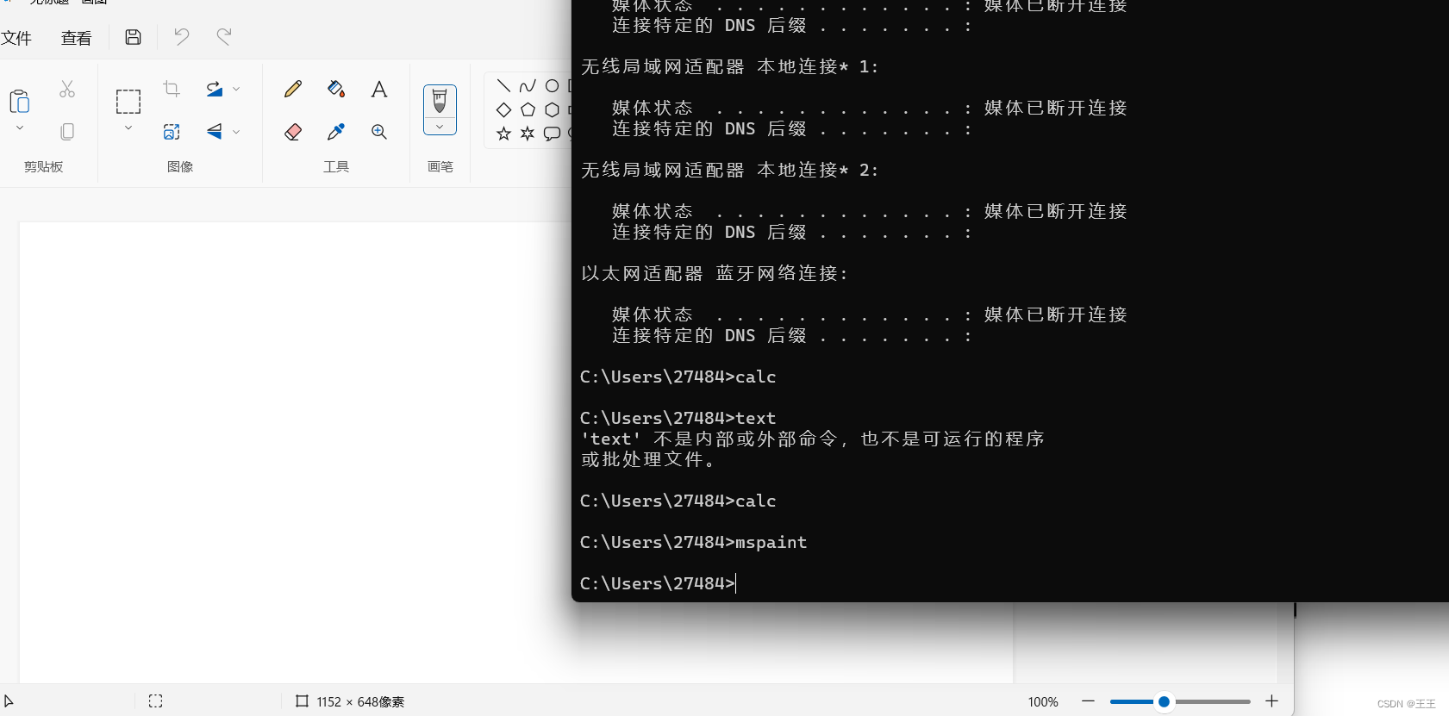The width and height of the screenshot is (1449, 716).
Task: Click the zoom in plus button
Action: (1271, 701)
